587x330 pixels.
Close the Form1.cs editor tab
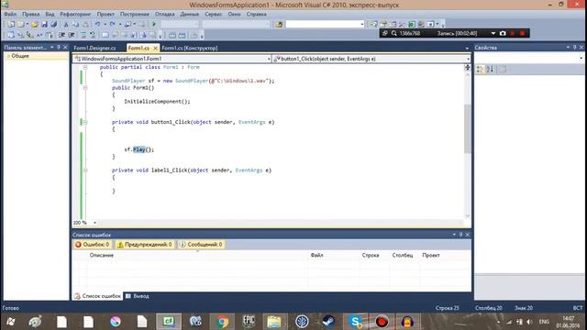[155, 49]
